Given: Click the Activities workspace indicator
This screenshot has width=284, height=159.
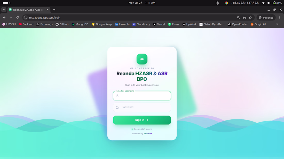Looking at the screenshot, I should point(6,3).
